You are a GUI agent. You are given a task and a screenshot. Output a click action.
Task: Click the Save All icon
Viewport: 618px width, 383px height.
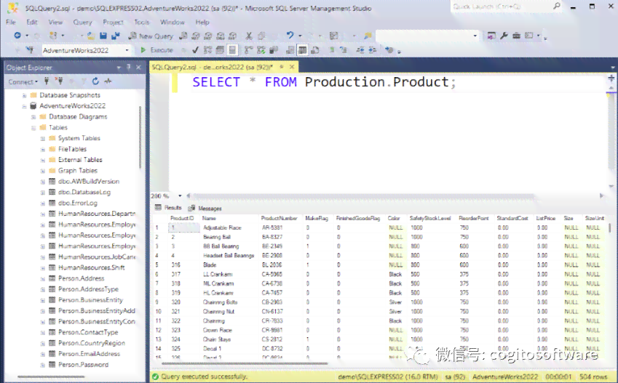(x=116, y=36)
